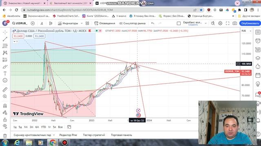This screenshot has width=261, height=146.
Task: Click the undo arrow
Action: [153, 24]
